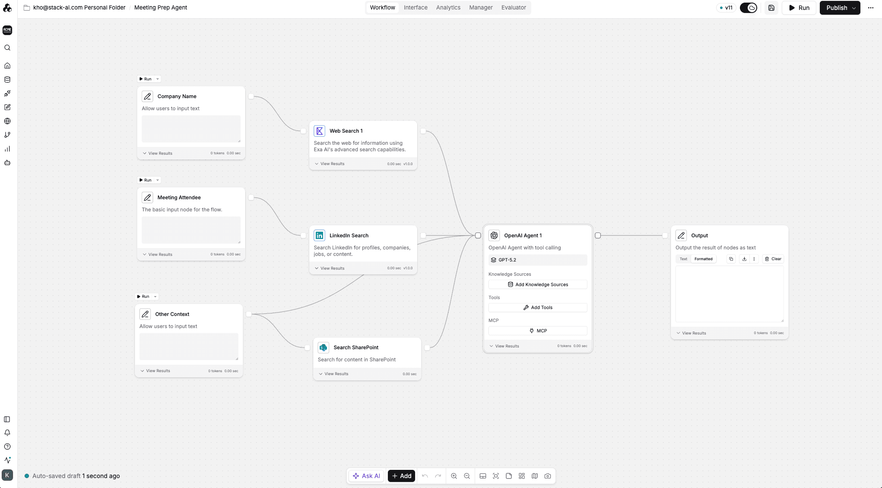Click the notifications bell in sidebar

pos(7,433)
